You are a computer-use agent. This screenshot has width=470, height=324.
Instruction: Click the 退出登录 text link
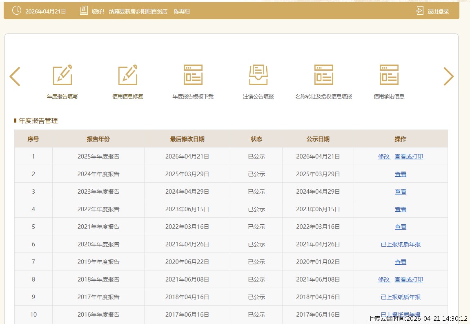click(438, 11)
